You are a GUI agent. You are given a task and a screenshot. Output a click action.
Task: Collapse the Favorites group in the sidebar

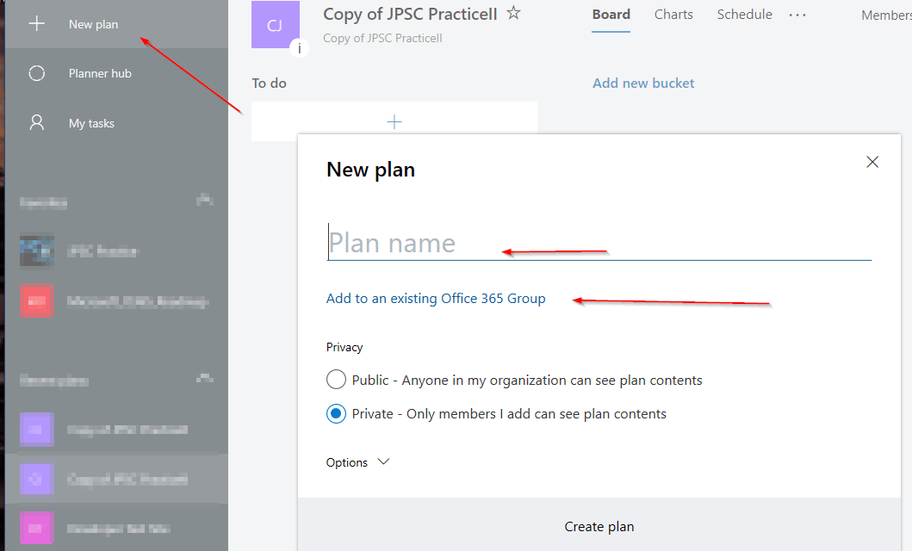coord(205,200)
